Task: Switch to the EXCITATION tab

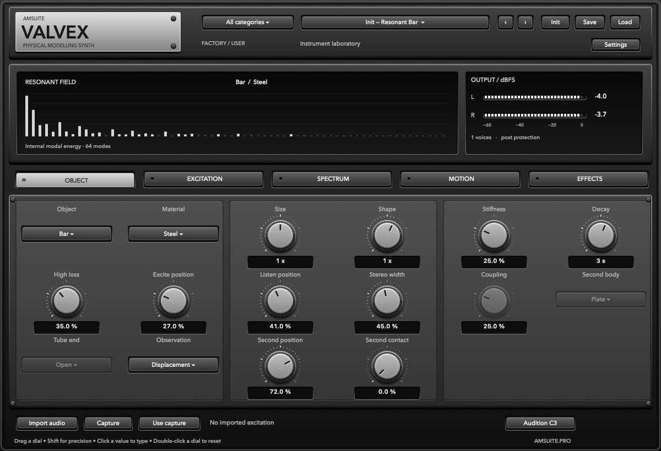Action: pyautogui.click(x=204, y=179)
